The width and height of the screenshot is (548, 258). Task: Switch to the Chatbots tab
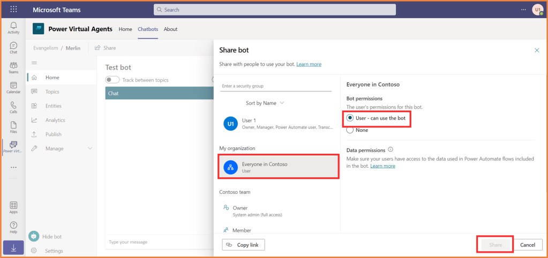pyautogui.click(x=148, y=29)
